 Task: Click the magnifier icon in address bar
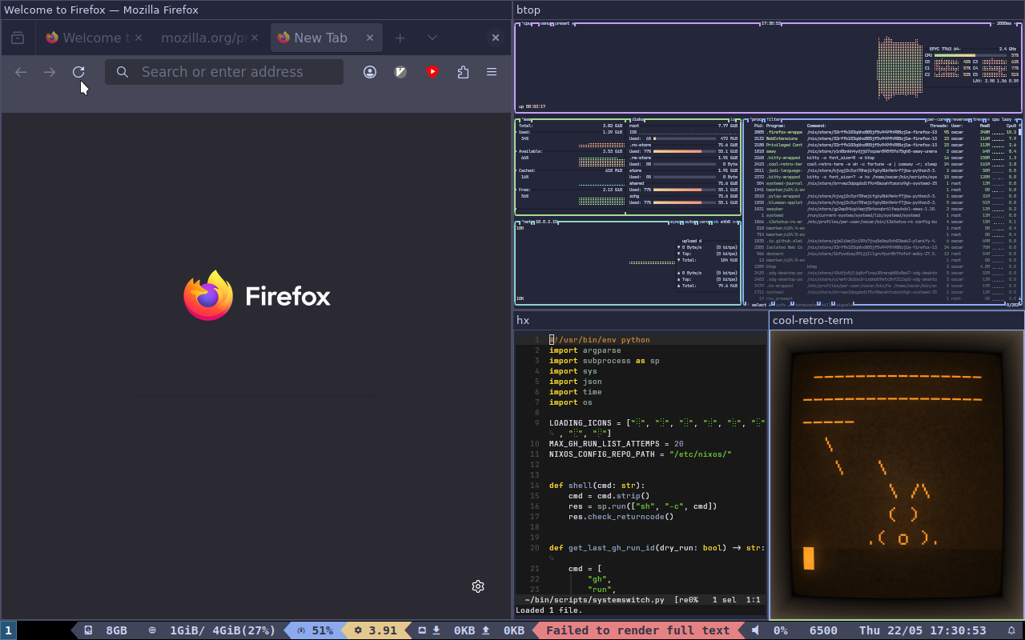[123, 72]
